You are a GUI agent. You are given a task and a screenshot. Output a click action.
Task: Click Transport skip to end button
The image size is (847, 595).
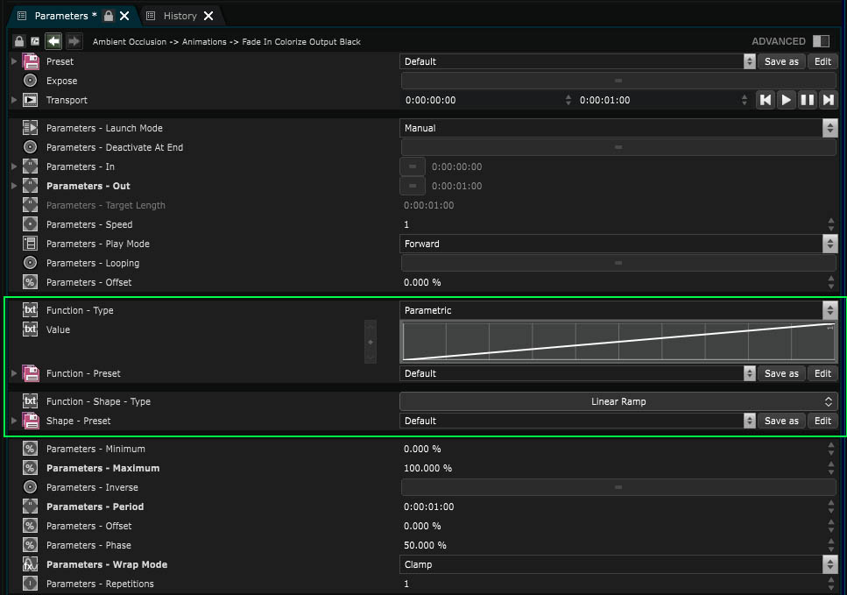[x=828, y=100]
